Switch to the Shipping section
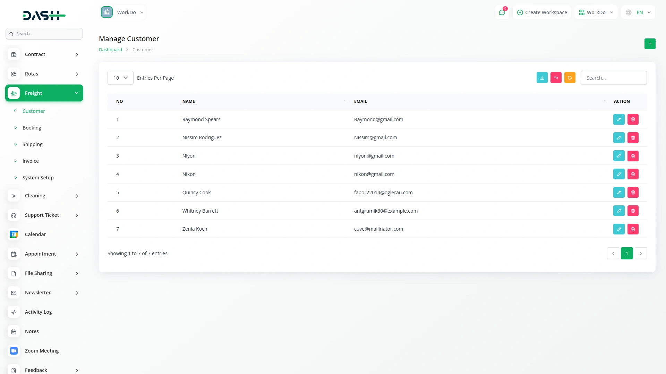Screen dimensions: 666x374 32,144
